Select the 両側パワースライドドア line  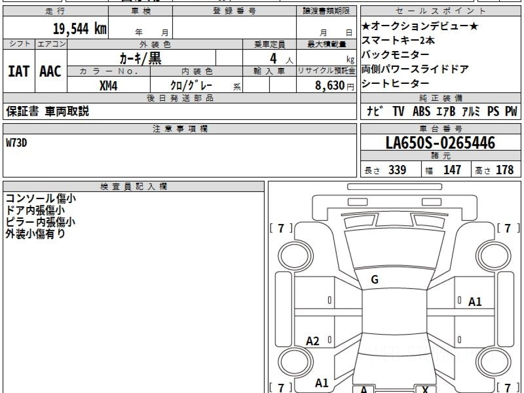point(415,69)
